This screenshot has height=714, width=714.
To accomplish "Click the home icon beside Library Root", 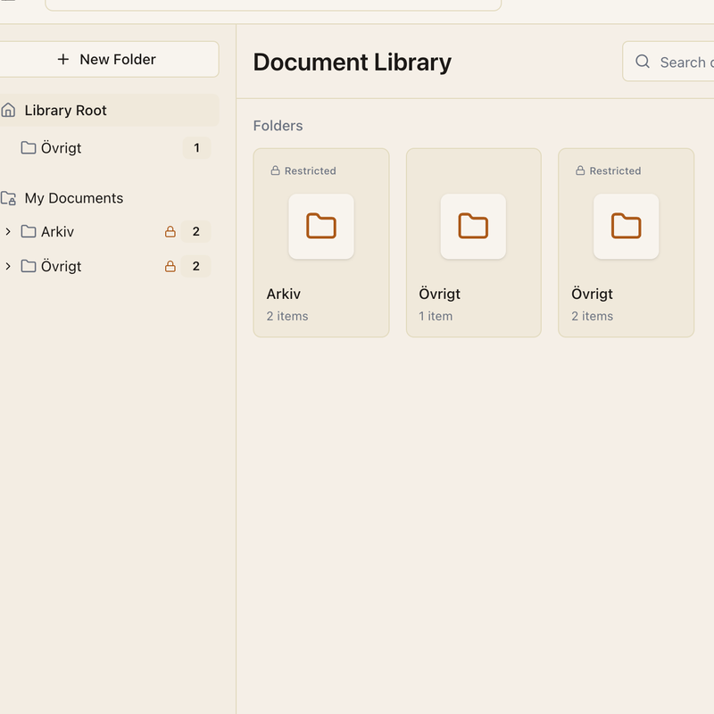I will (x=8, y=110).
